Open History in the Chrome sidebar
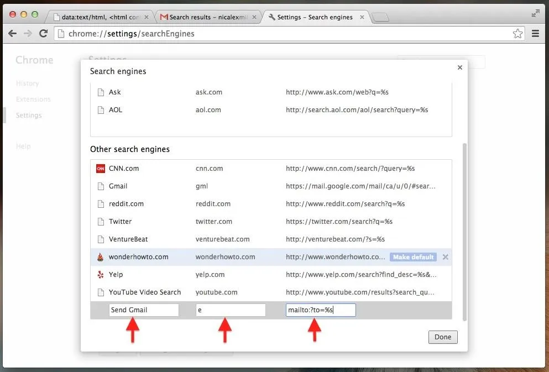 (27, 83)
